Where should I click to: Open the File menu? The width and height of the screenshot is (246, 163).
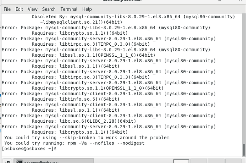7,9
